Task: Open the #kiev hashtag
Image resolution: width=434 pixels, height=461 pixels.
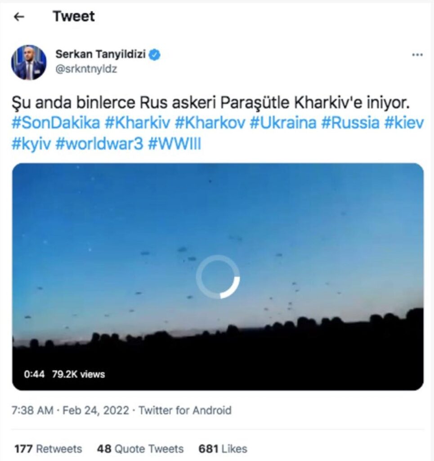Action: pos(404,122)
